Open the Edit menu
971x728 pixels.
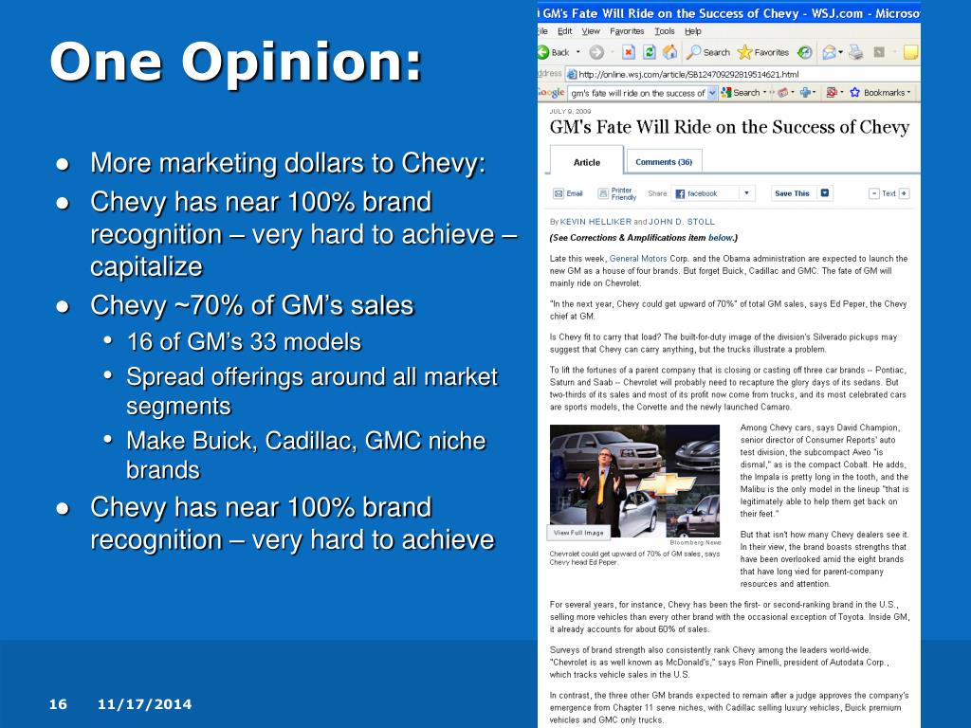[565, 31]
